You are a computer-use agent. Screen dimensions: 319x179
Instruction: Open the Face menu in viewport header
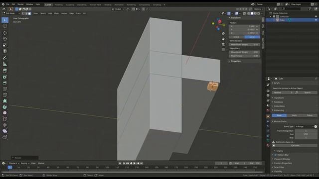(x=78, y=13)
